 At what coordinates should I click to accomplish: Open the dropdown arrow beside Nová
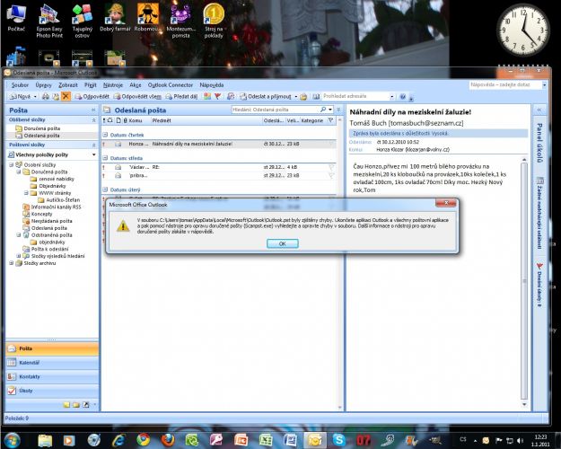click(x=35, y=97)
